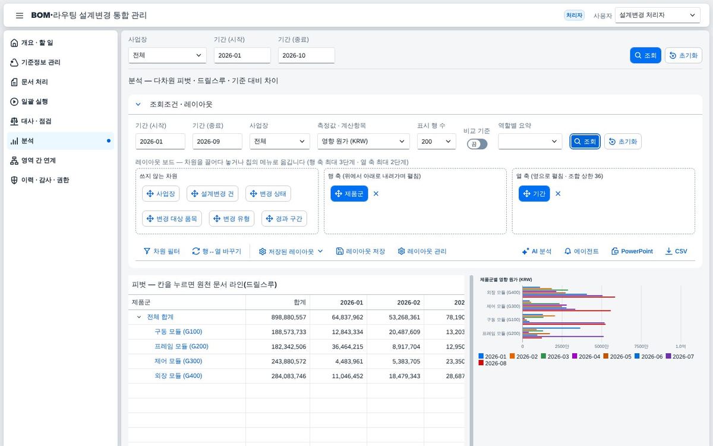Click the 레이아웃 저장 save icon
The width and height of the screenshot is (713, 446).
(340, 252)
